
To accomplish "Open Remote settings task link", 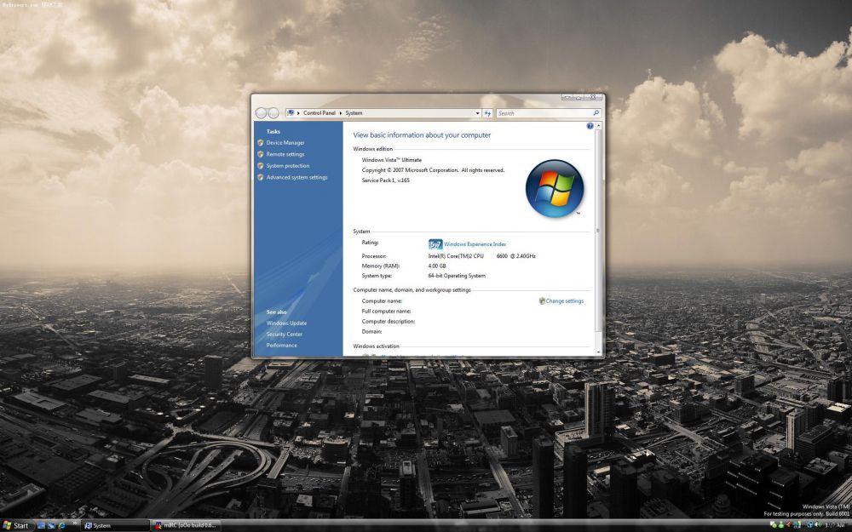I will click(x=285, y=154).
